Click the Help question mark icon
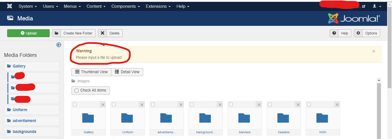The height and width of the screenshot is (139, 392). 334,33
